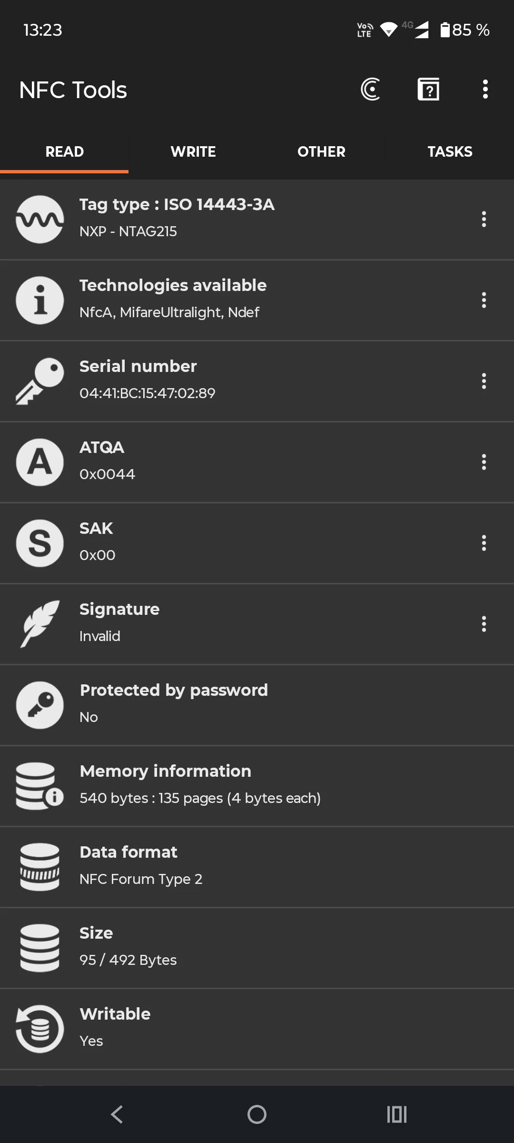Screen dimensions: 514x1143
Task: Tap the Memory information database icon
Action: click(x=40, y=786)
